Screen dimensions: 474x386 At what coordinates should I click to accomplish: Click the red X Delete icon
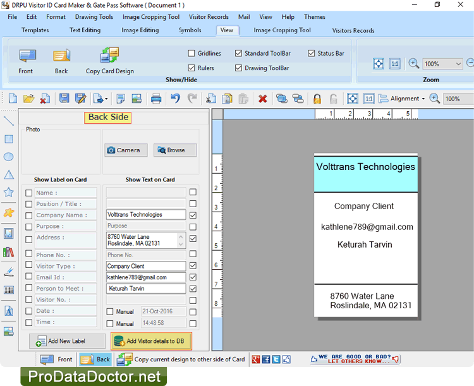(263, 99)
